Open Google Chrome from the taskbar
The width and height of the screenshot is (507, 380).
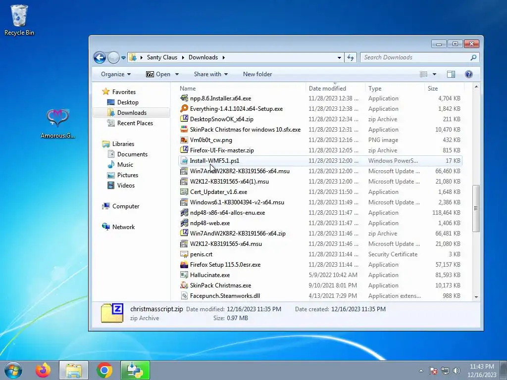coord(104,370)
